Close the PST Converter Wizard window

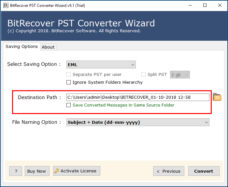220,6
